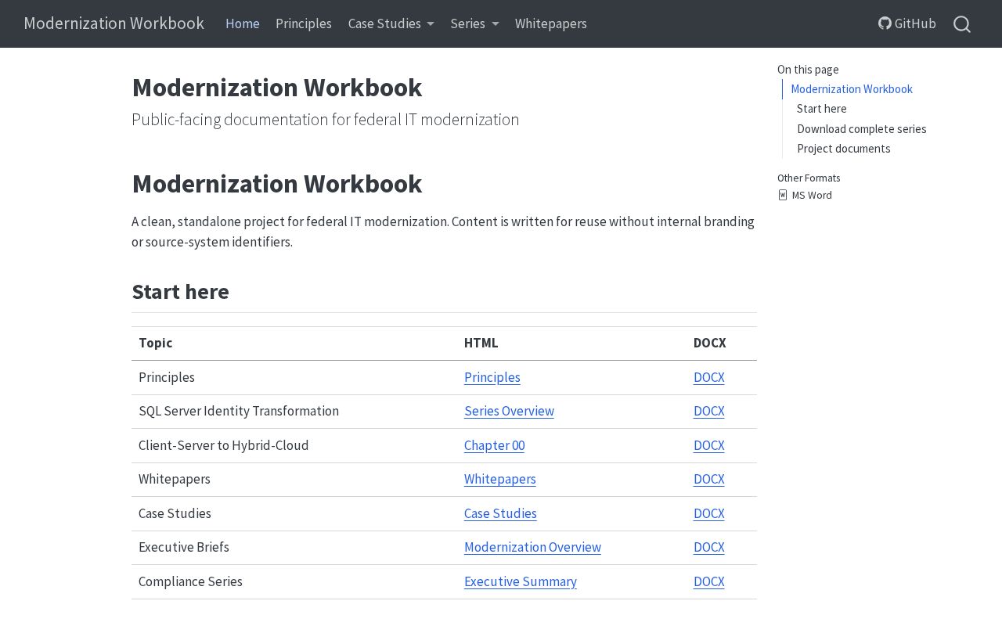Screen dimensions: 1002x626
Task: Open the search magnifier icon
Action: [962, 24]
